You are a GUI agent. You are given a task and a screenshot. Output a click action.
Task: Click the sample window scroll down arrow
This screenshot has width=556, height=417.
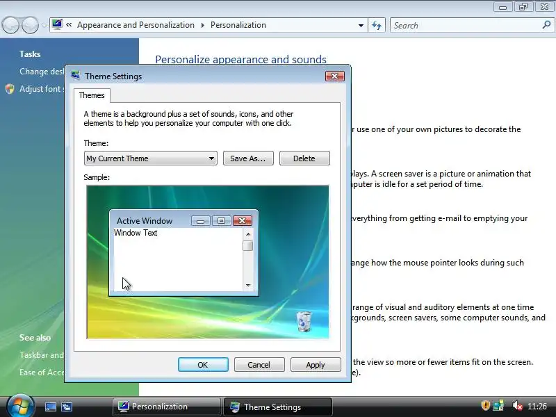click(x=248, y=286)
